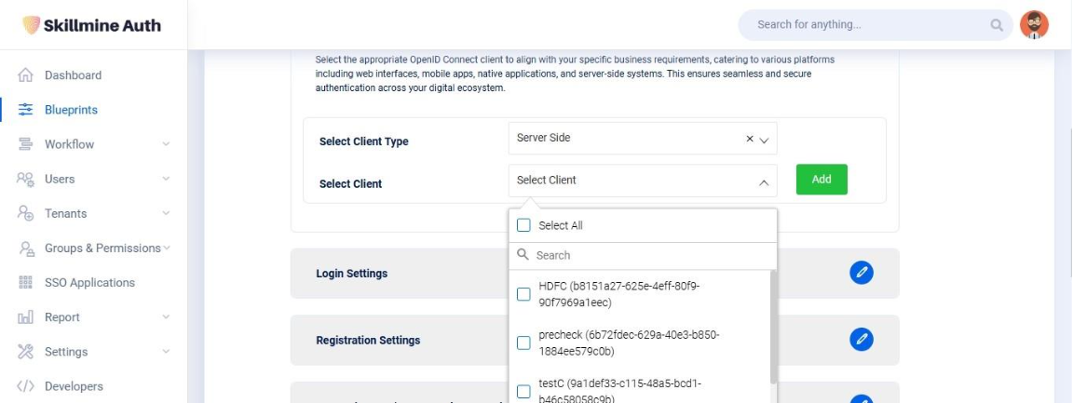Image resolution: width=1073 pixels, height=403 pixels.
Task: Click the Blueprints sliders icon in sidebar
Action: pos(26,110)
